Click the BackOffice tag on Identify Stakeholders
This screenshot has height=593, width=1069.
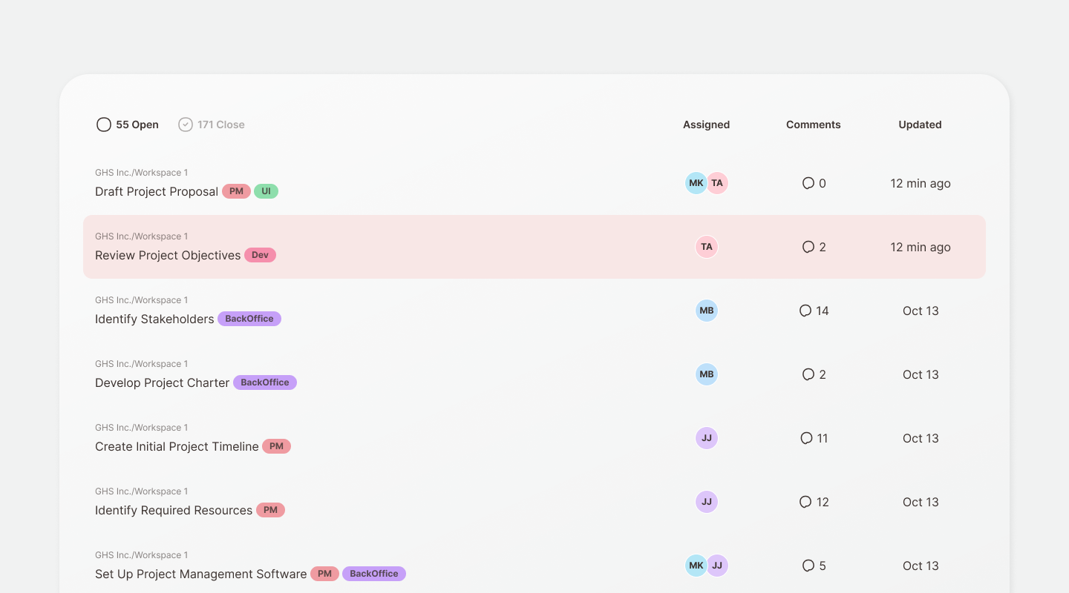click(x=249, y=319)
